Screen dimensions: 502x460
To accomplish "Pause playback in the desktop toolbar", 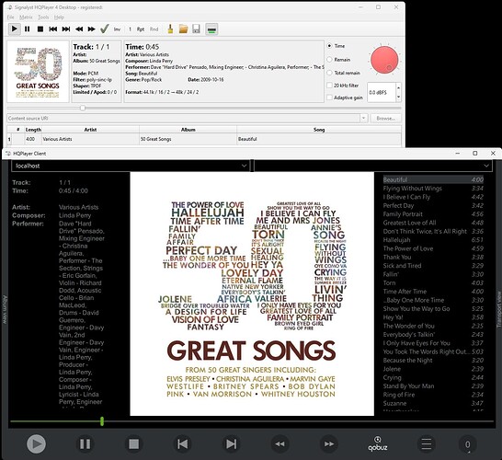I will pos(28,29).
